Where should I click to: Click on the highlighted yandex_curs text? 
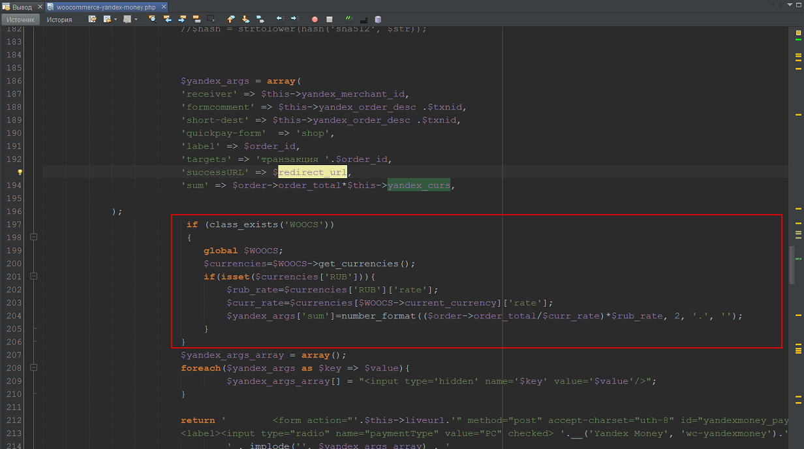[419, 185]
